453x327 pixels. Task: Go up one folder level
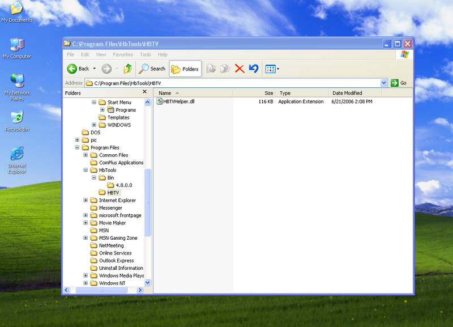(x=128, y=69)
